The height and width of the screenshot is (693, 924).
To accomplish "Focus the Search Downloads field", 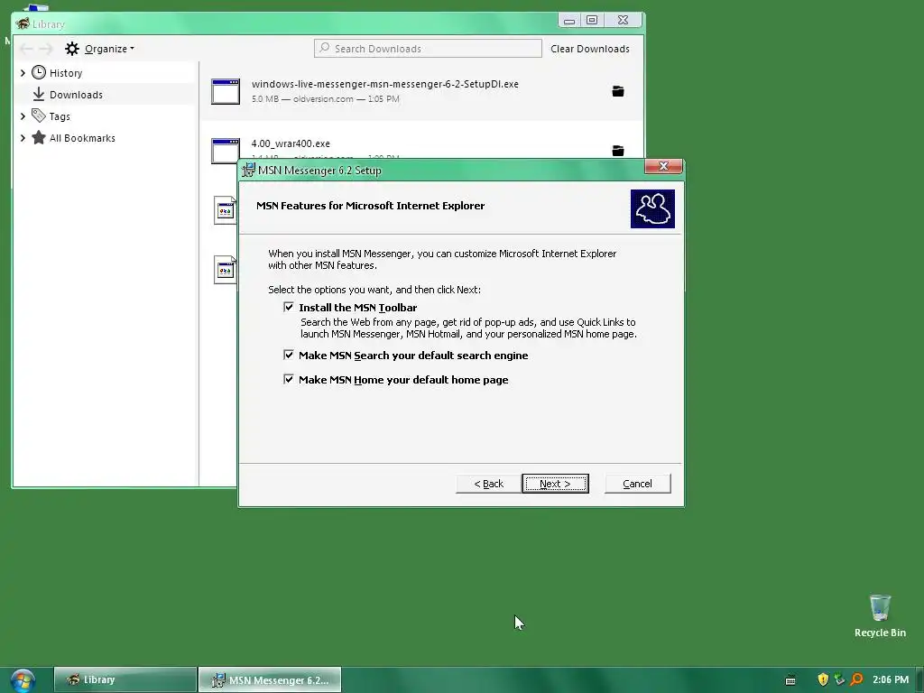I will click(x=428, y=49).
